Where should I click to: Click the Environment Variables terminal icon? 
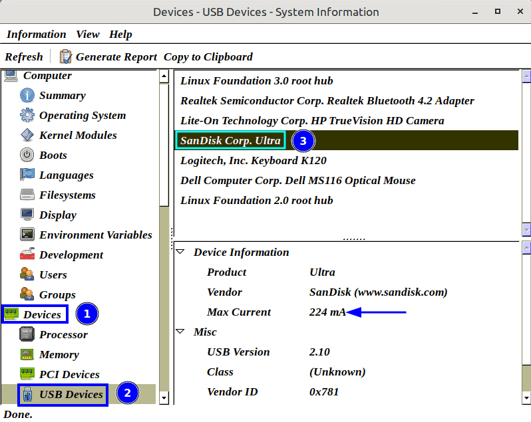(27, 235)
